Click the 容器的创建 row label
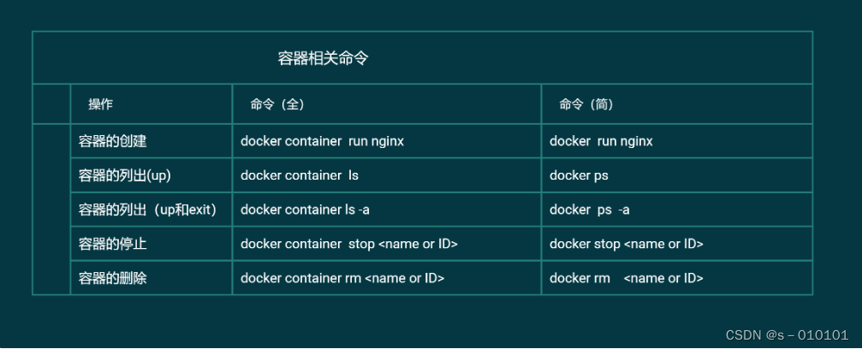 point(113,141)
